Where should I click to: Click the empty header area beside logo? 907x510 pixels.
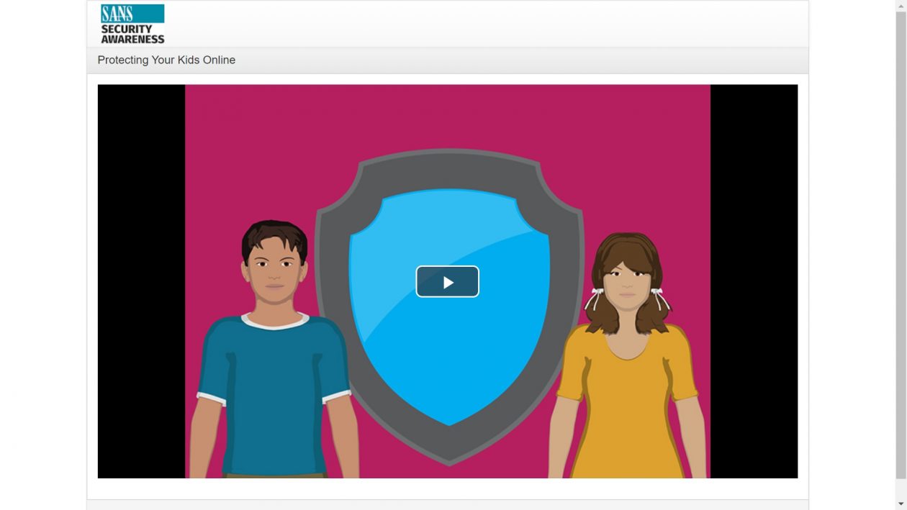(x=482, y=24)
